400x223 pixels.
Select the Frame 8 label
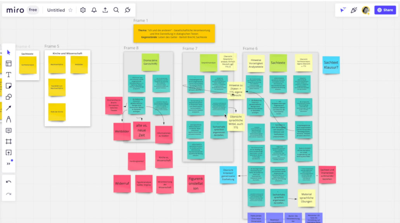coord(131,48)
